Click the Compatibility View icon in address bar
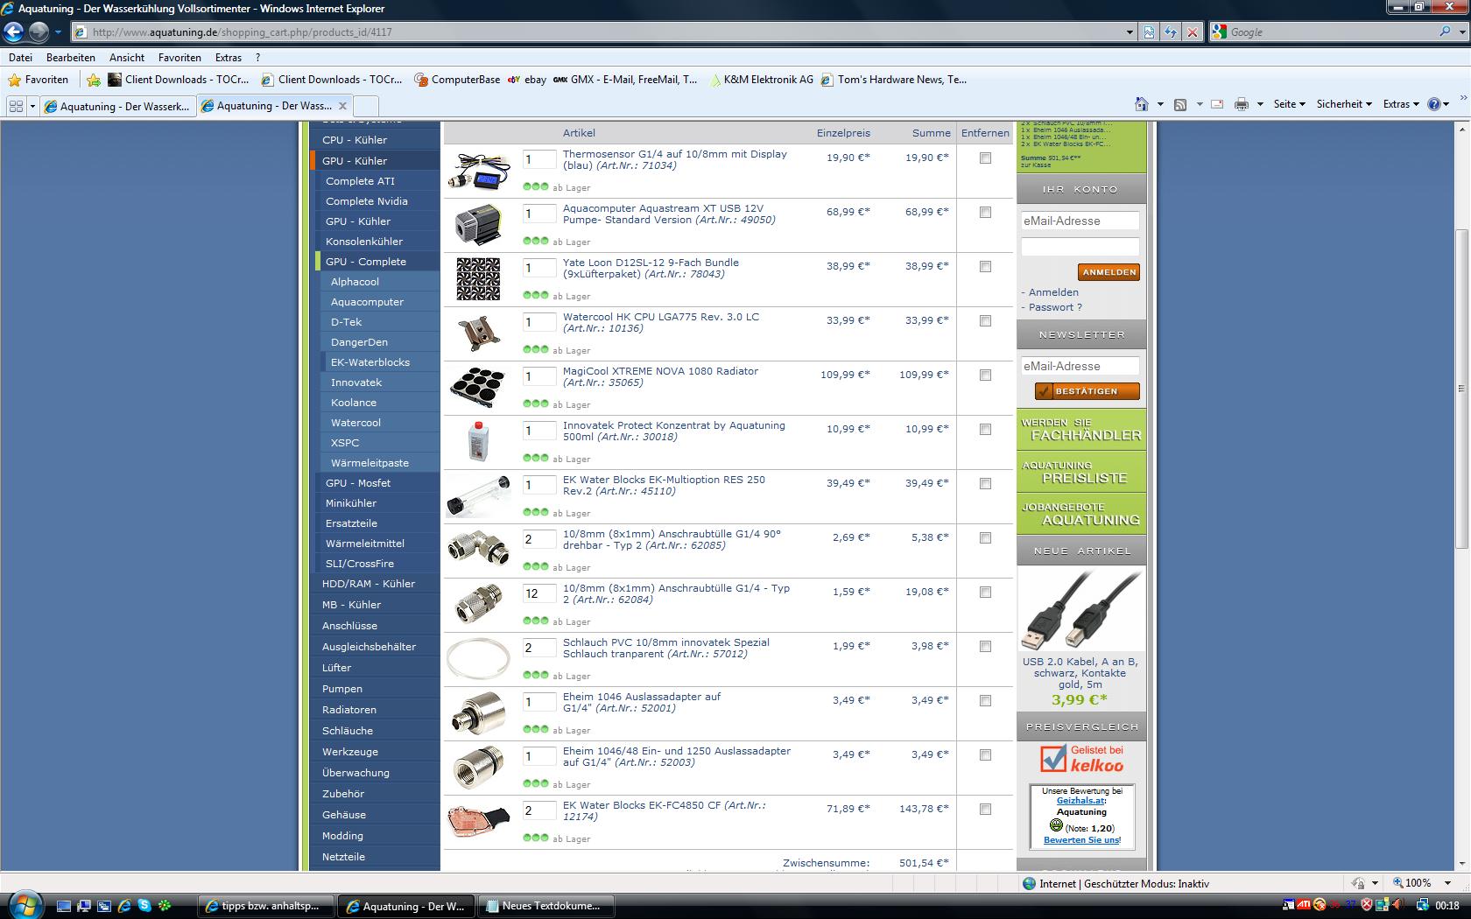 point(1149,32)
